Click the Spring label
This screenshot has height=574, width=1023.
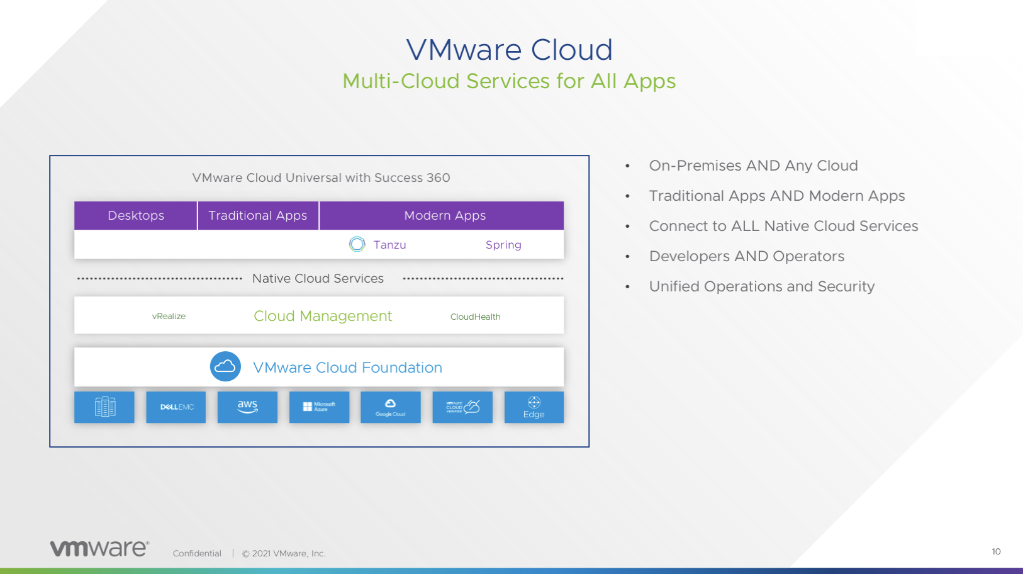pyautogui.click(x=503, y=245)
